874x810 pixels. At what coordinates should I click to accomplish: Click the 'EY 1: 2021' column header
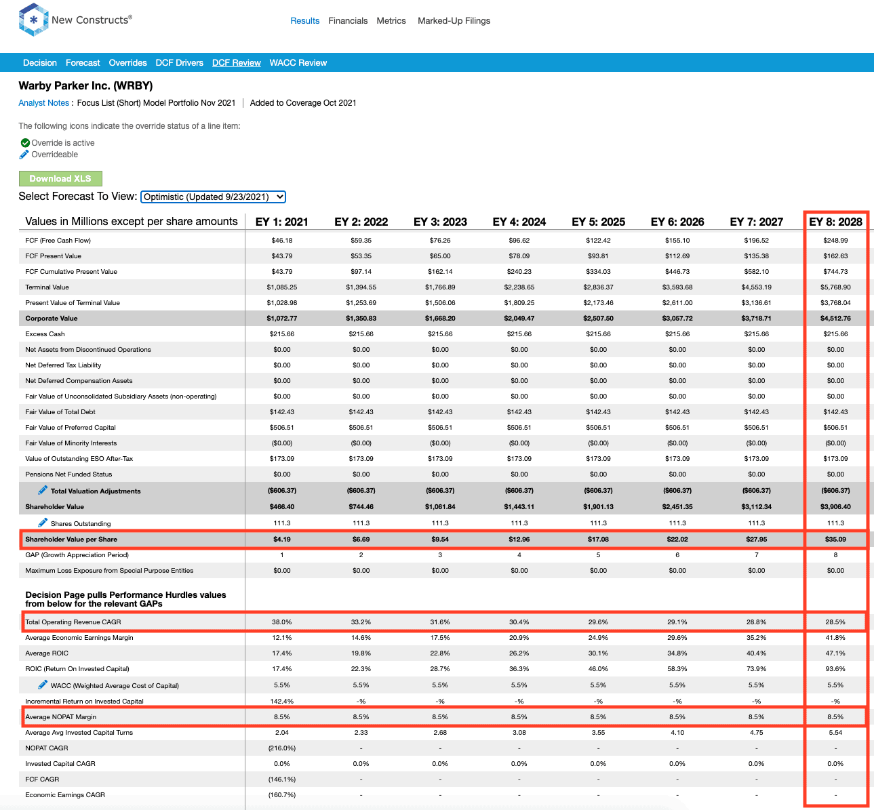pyautogui.click(x=282, y=222)
